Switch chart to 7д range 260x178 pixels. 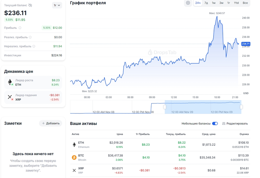206,3
